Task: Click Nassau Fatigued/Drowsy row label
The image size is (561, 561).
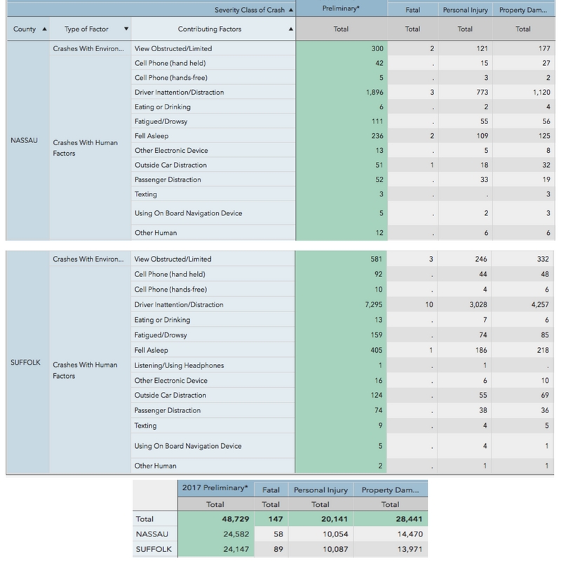Action: point(161,121)
